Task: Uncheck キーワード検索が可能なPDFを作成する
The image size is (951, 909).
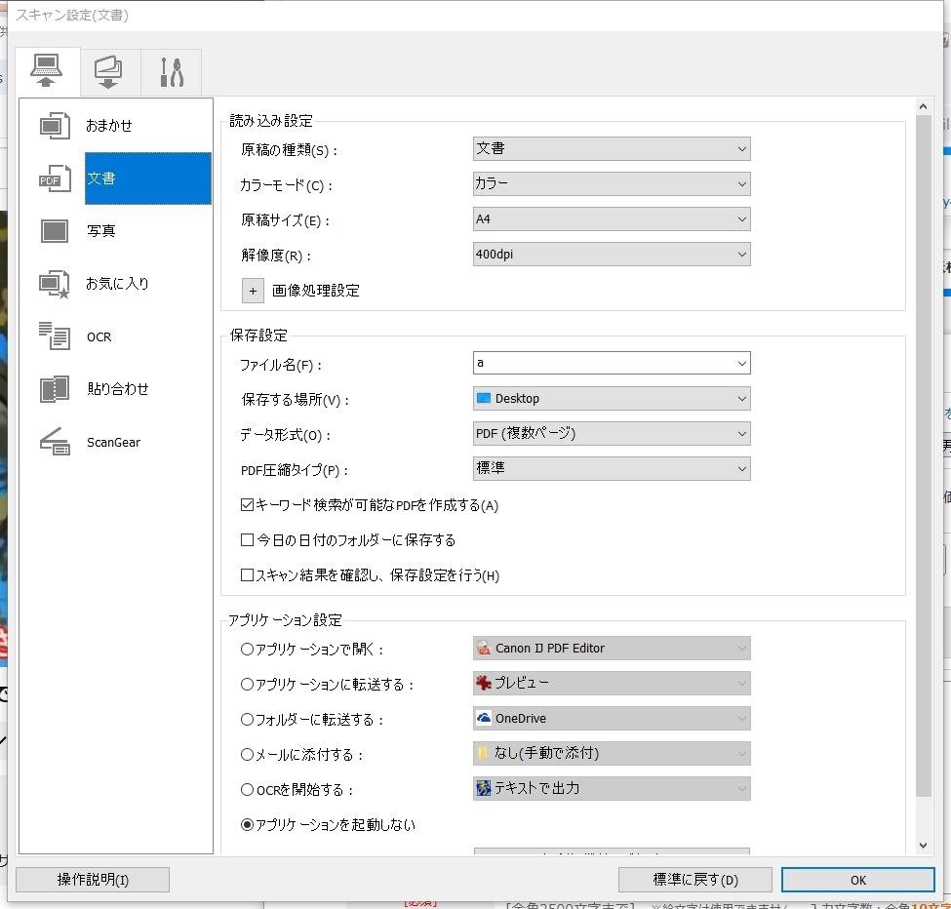Action: point(247,504)
